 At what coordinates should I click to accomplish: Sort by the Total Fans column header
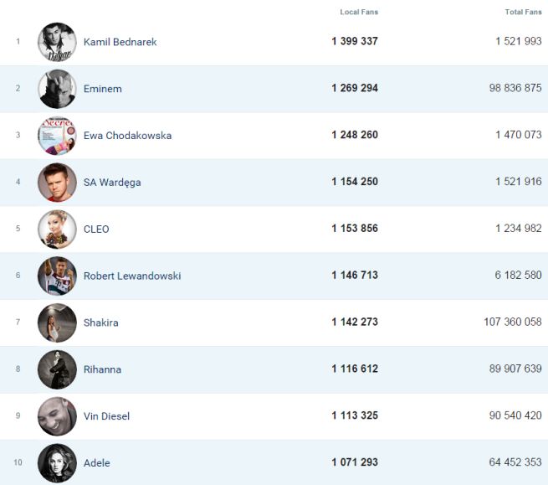(523, 12)
